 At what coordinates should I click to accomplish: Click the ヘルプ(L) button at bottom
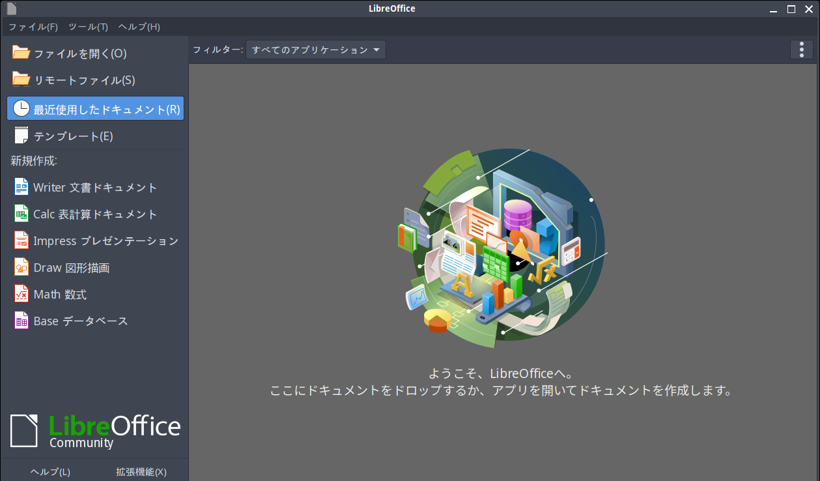[50, 472]
